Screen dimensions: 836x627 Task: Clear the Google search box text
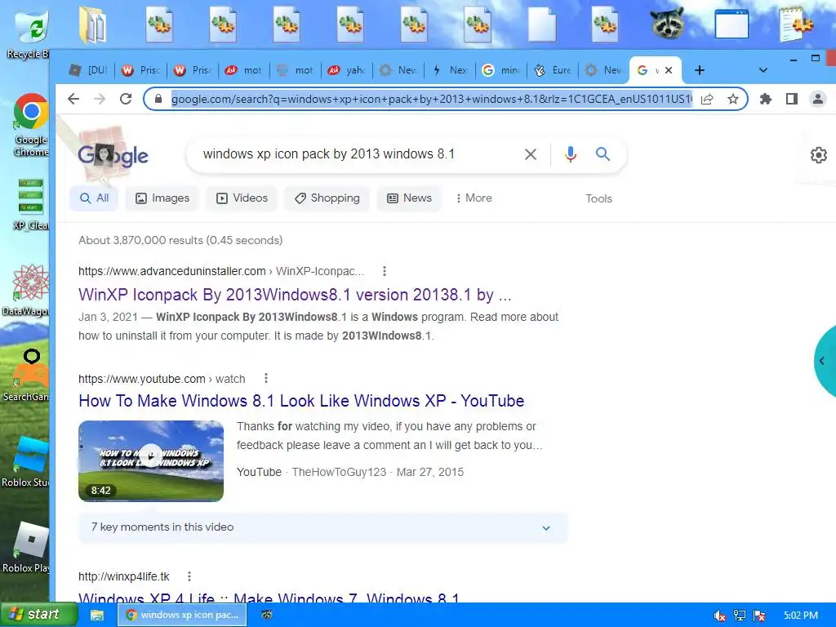pyautogui.click(x=531, y=154)
